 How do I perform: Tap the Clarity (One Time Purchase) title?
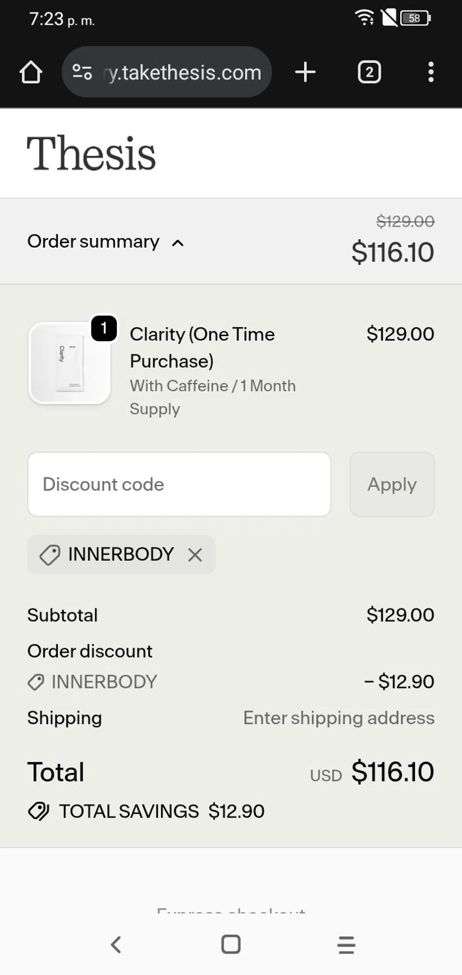pyautogui.click(x=202, y=347)
